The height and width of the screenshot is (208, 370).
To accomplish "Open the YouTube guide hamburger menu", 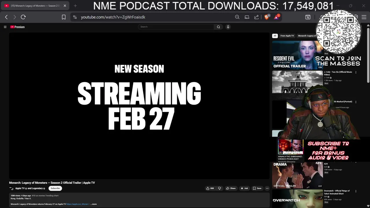I will point(5,27).
